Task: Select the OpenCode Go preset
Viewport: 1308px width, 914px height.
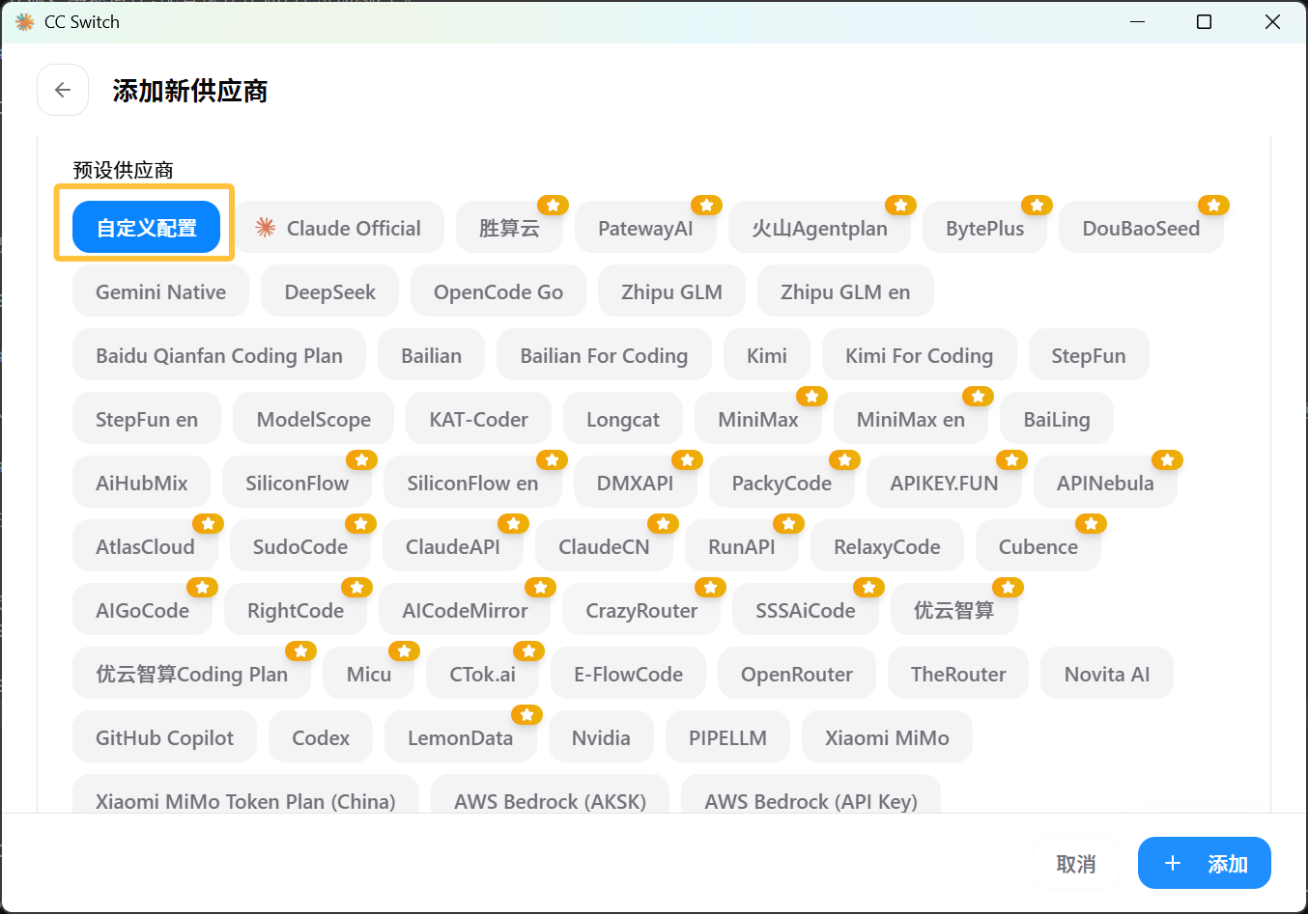Action: pyautogui.click(x=498, y=291)
